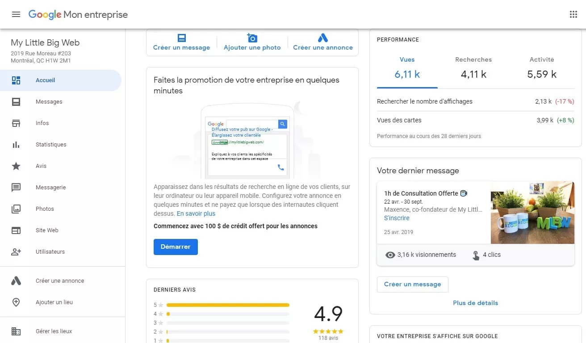The image size is (586, 343).
Task: Click the Ajouter un lieu pin icon
Action: coord(16,302)
